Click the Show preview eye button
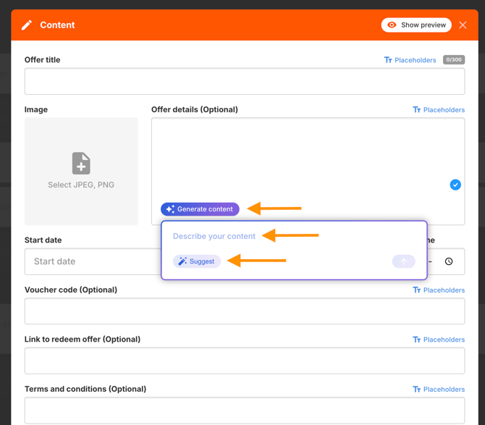The width and height of the screenshot is (485, 425). point(416,25)
